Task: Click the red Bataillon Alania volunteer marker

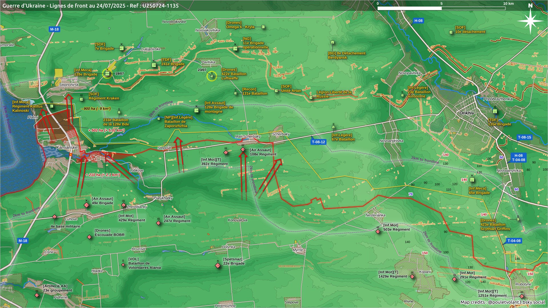Action: click(x=123, y=265)
